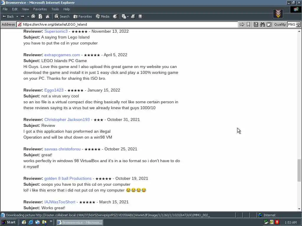Click the Quality PNG combo box

pyautogui.click(x=292, y=24)
